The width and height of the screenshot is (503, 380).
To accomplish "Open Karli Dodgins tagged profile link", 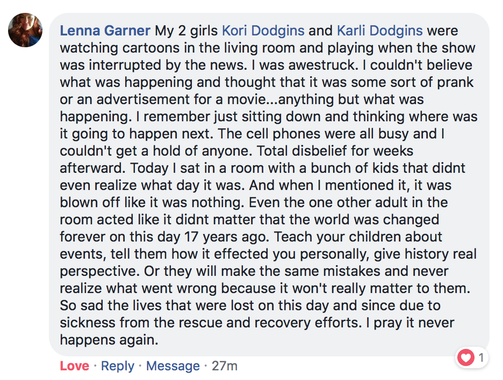I will click(x=379, y=30).
